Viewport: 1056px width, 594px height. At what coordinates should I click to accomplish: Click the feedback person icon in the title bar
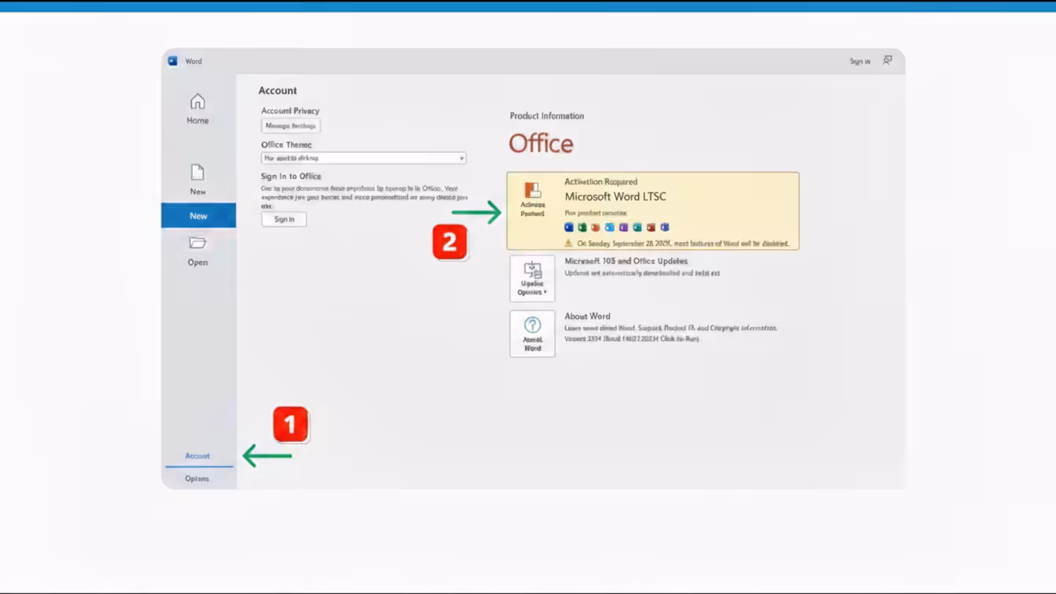887,60
